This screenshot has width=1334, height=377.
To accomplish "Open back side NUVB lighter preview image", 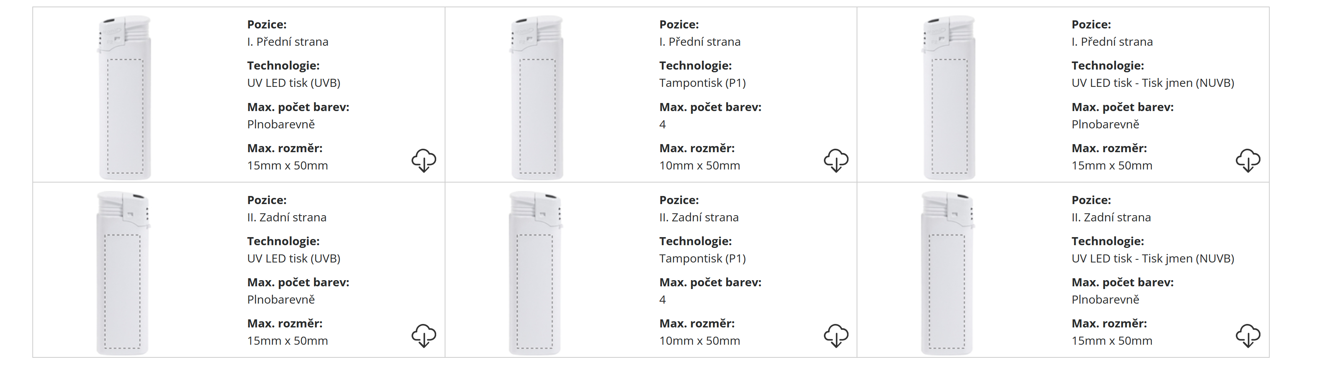I will (x=947, y=272).
